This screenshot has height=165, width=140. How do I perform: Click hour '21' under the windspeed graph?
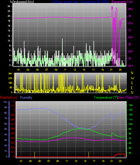pos(111,70)
